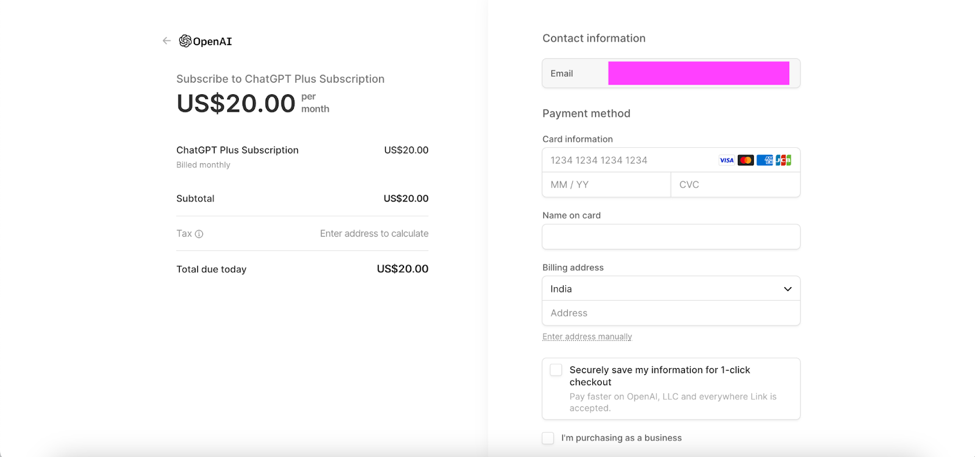Click the back arrow beside OpenAI
Image resolution: width=975 pixels, height=457 pixels.
166,41
